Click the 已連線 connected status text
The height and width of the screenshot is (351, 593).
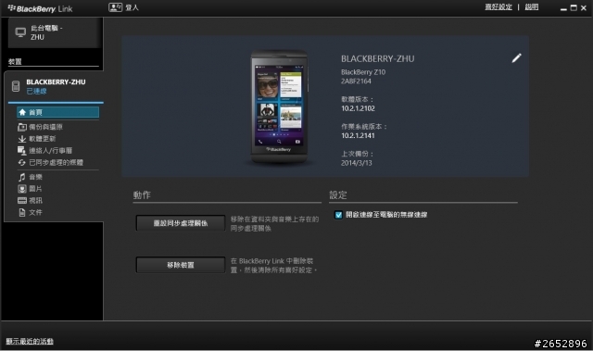point(37,91)
